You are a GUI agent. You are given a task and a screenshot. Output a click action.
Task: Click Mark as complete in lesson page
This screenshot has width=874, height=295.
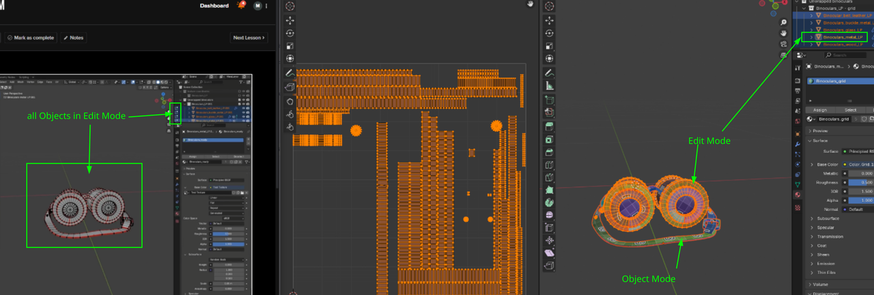(31, 38)
